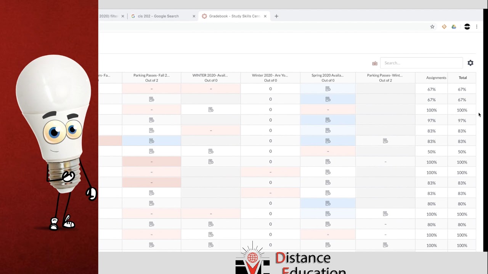
Task: Select the Total 97% cell
Action: (462, 120)
